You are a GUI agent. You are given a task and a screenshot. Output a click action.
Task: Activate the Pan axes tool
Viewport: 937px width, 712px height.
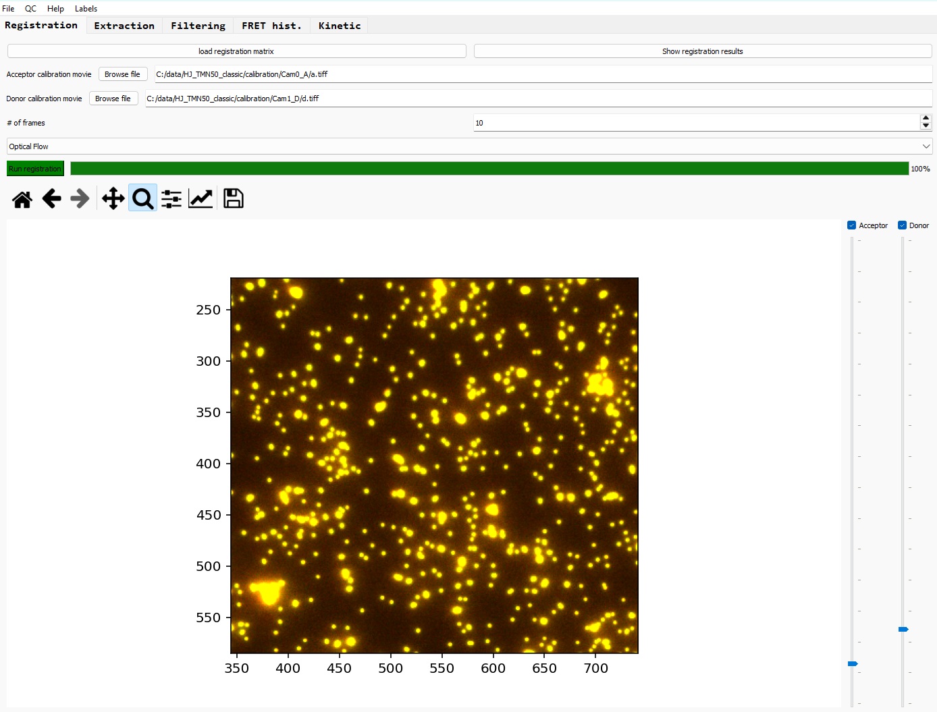click(113, 199)
